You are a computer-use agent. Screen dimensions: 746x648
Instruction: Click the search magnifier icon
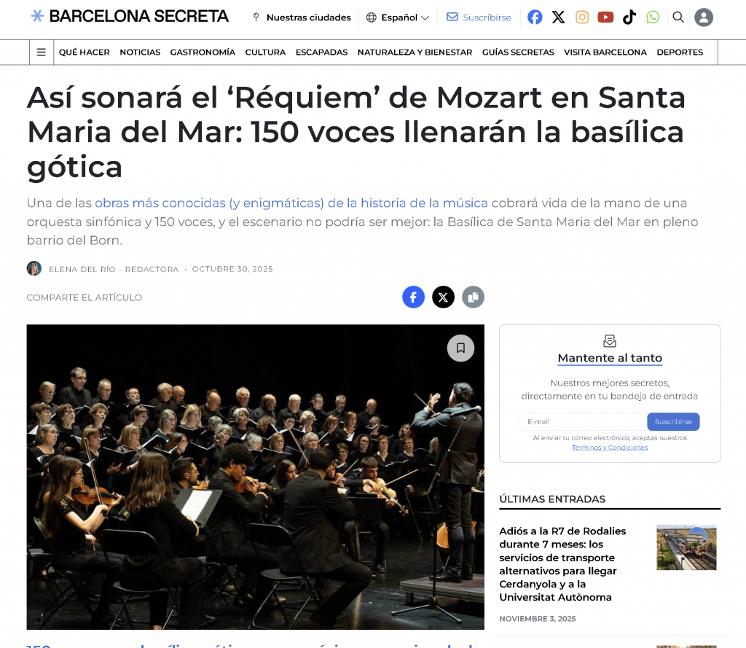pyautogui.click(x=678, y=17)
